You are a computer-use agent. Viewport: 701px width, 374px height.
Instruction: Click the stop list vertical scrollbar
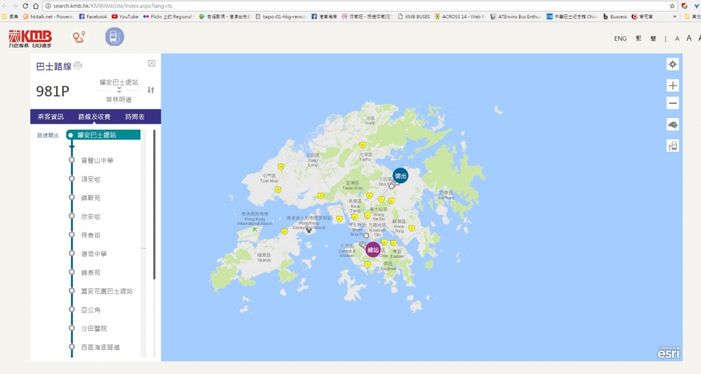[154, 205]
